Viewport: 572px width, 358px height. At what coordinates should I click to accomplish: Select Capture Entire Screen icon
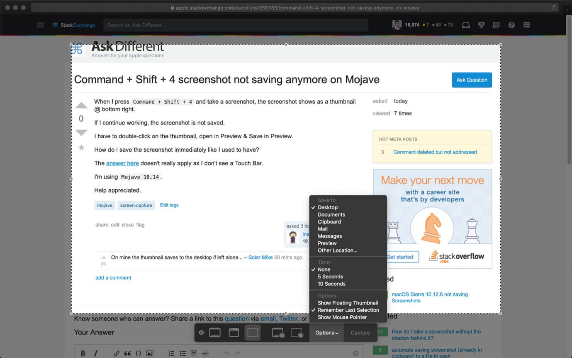(x=215, y=333)
